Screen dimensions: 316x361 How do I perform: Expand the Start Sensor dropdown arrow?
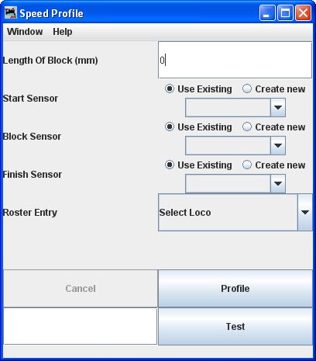point(278,107)
